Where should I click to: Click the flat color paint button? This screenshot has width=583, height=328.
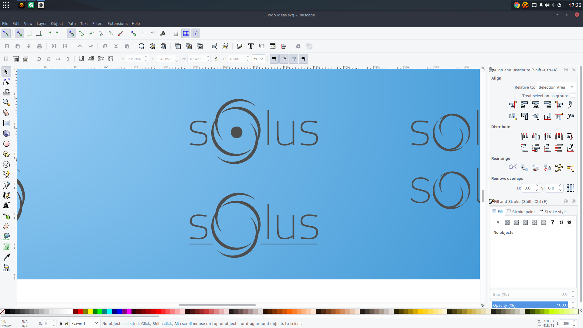[x=507, y=223]
